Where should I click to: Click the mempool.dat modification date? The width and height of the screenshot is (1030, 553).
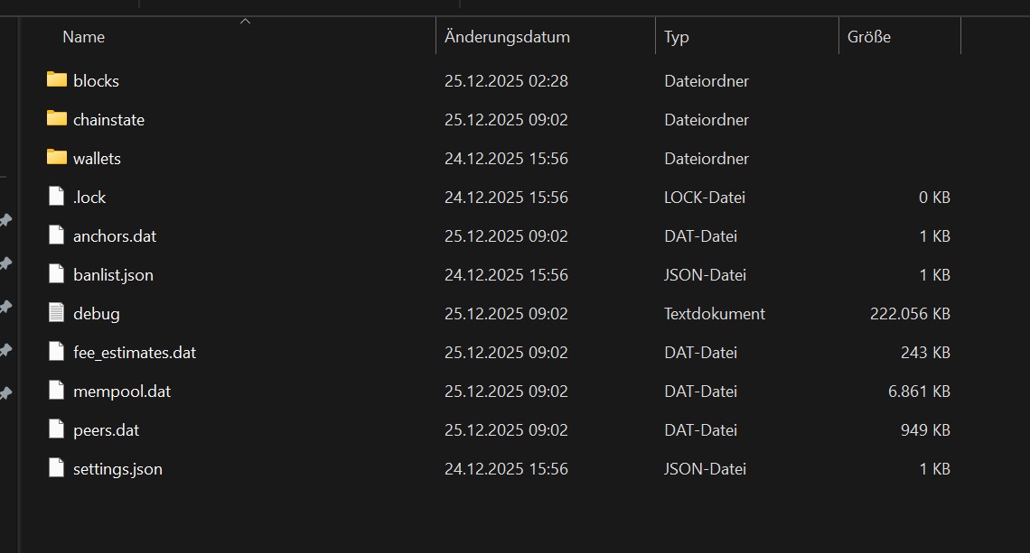pyautogui.click(x=506, y=392)
